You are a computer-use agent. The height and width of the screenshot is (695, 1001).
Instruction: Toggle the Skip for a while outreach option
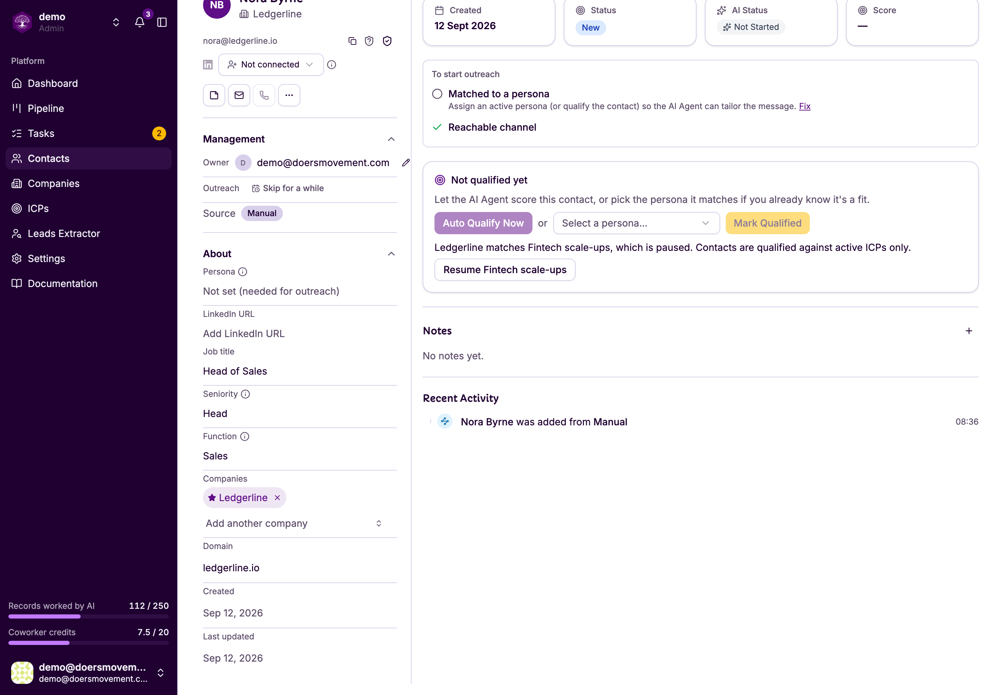point(288,188)
